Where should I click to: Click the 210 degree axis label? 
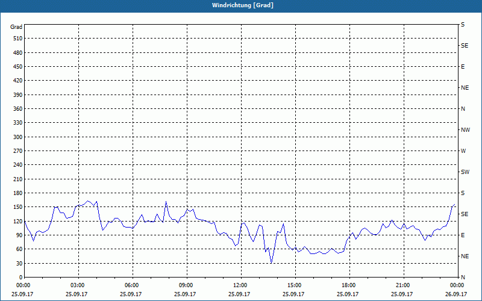[18, 179]
